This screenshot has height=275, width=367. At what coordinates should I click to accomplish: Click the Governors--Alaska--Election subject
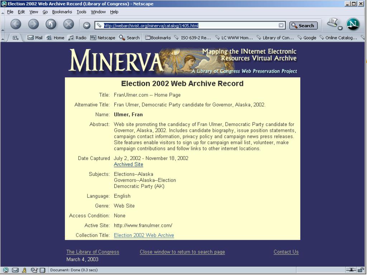pyautogui.click(x=145, y=180)
